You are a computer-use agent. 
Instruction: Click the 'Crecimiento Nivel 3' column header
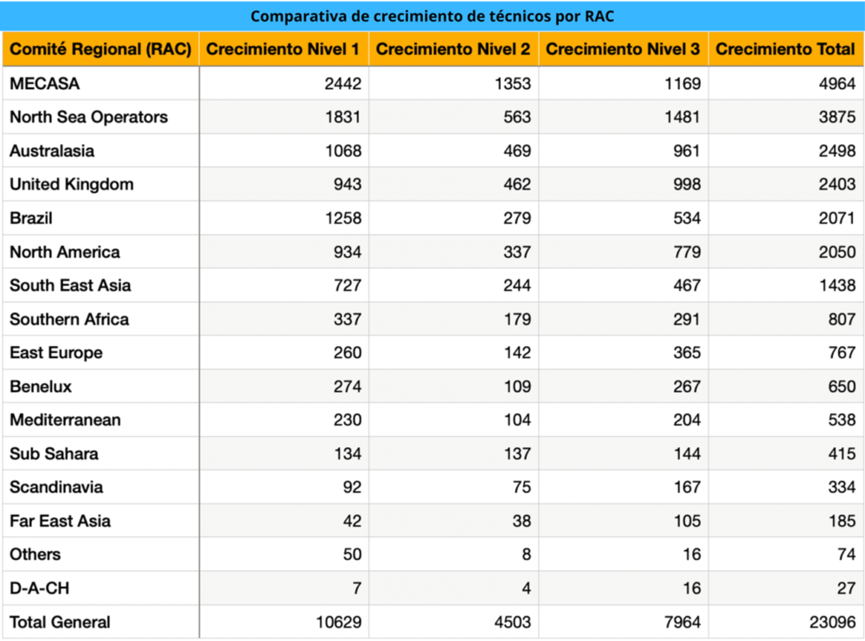pyautogui.click(x=623, y=49)
